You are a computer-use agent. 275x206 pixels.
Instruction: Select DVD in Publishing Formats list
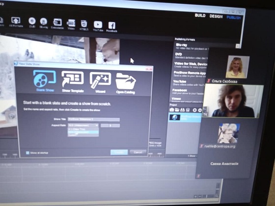coord(191,56)
